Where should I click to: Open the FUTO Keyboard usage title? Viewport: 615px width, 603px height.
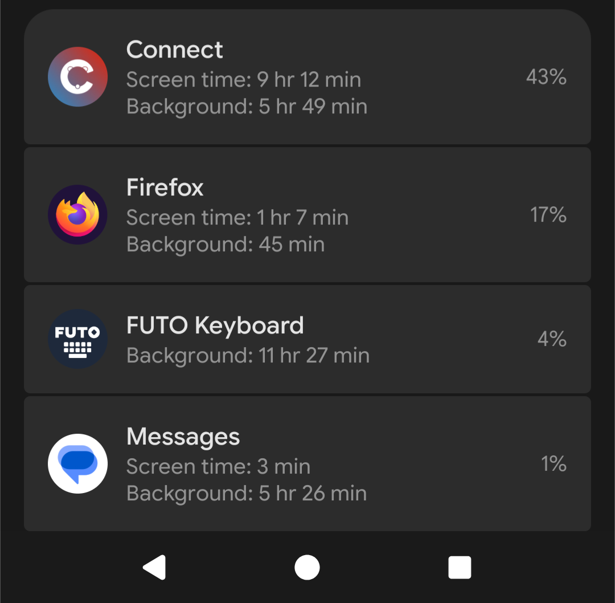tap(215, 325)
